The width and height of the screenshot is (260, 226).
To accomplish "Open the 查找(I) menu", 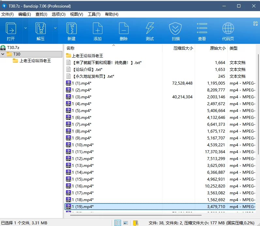I will pyautogui.click(x=41, y=14).
